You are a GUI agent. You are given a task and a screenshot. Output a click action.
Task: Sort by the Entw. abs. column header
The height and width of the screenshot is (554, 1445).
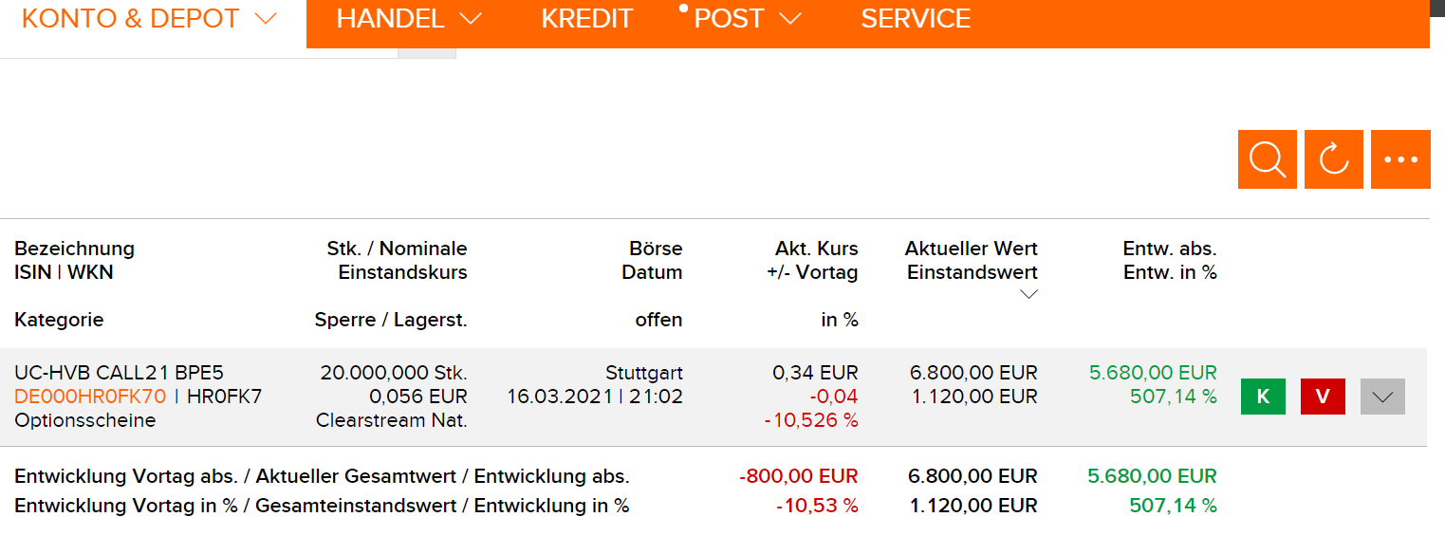point(1169,249)
